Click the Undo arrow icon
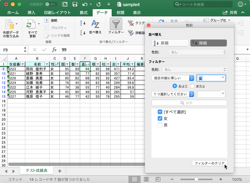The width and height of the screenshot is (250, 183). tap(85, 4)
